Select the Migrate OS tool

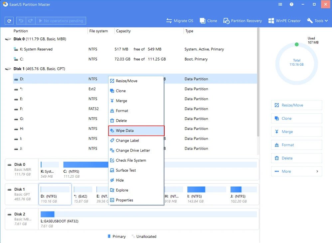click(180, 21)
